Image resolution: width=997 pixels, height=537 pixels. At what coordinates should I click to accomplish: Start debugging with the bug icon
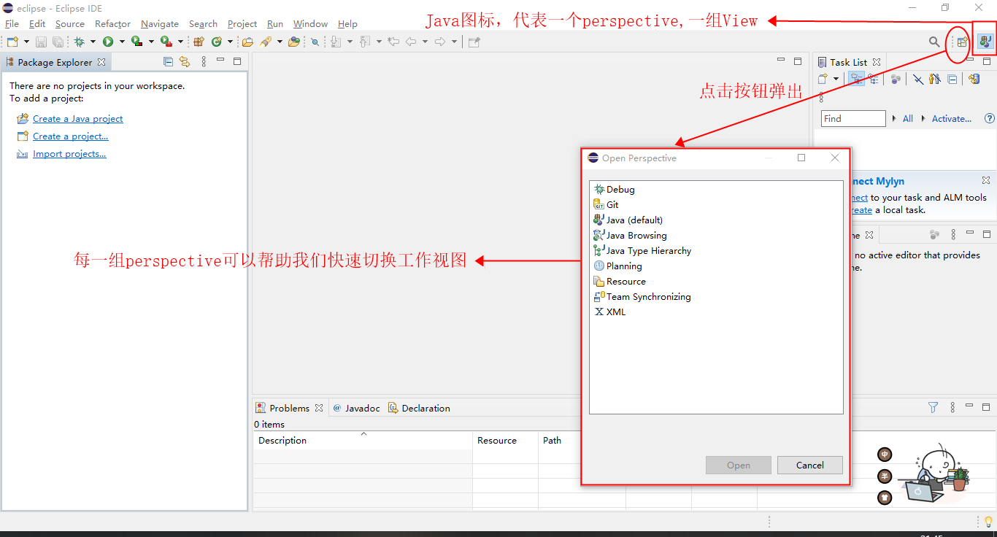pos(79,42)
